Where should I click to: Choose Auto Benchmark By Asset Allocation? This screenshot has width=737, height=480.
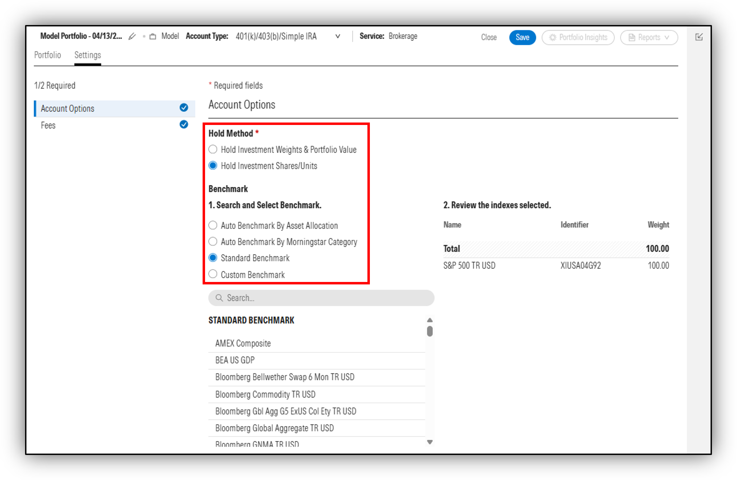coord(213,225)
